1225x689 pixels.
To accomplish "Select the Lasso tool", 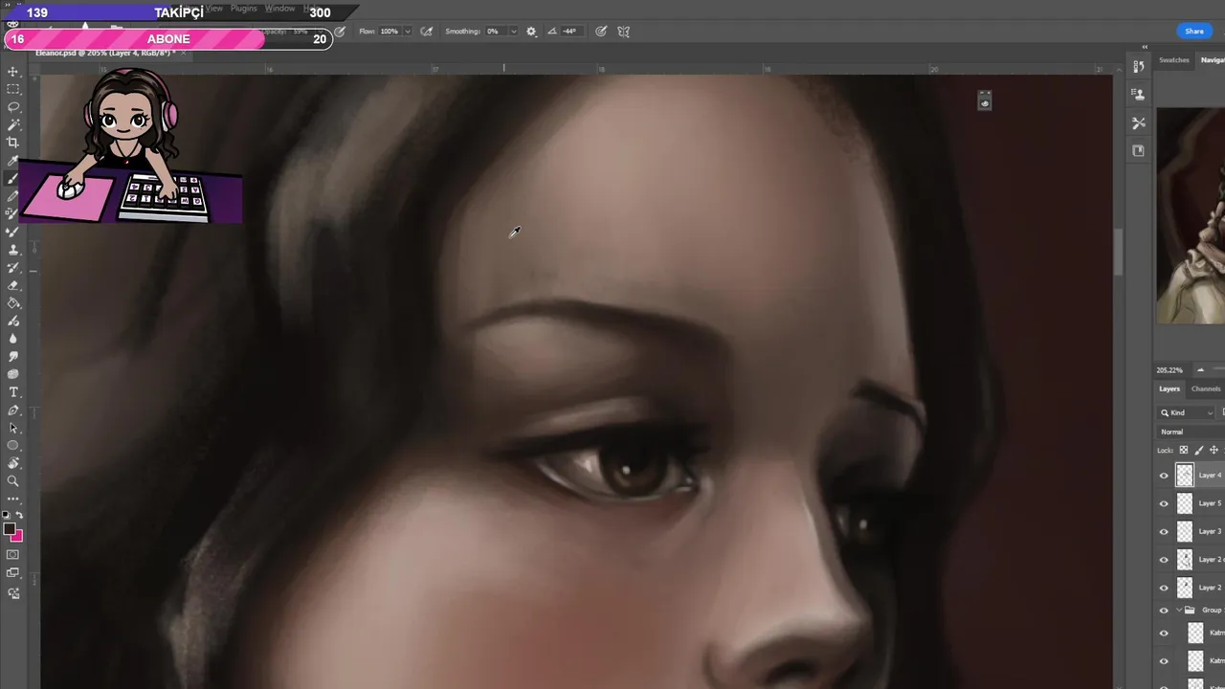I will [x=13, y=107].
